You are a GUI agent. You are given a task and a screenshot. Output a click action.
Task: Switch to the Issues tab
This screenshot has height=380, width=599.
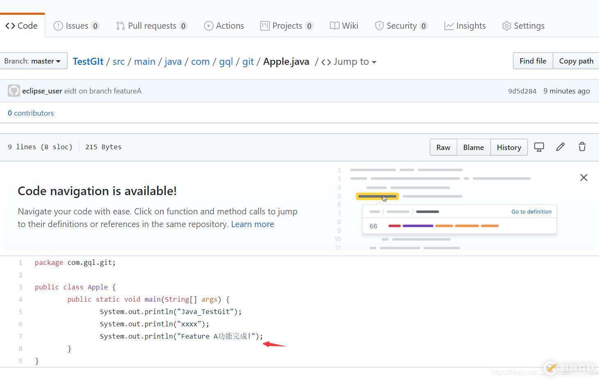click(x=76, y=26)
